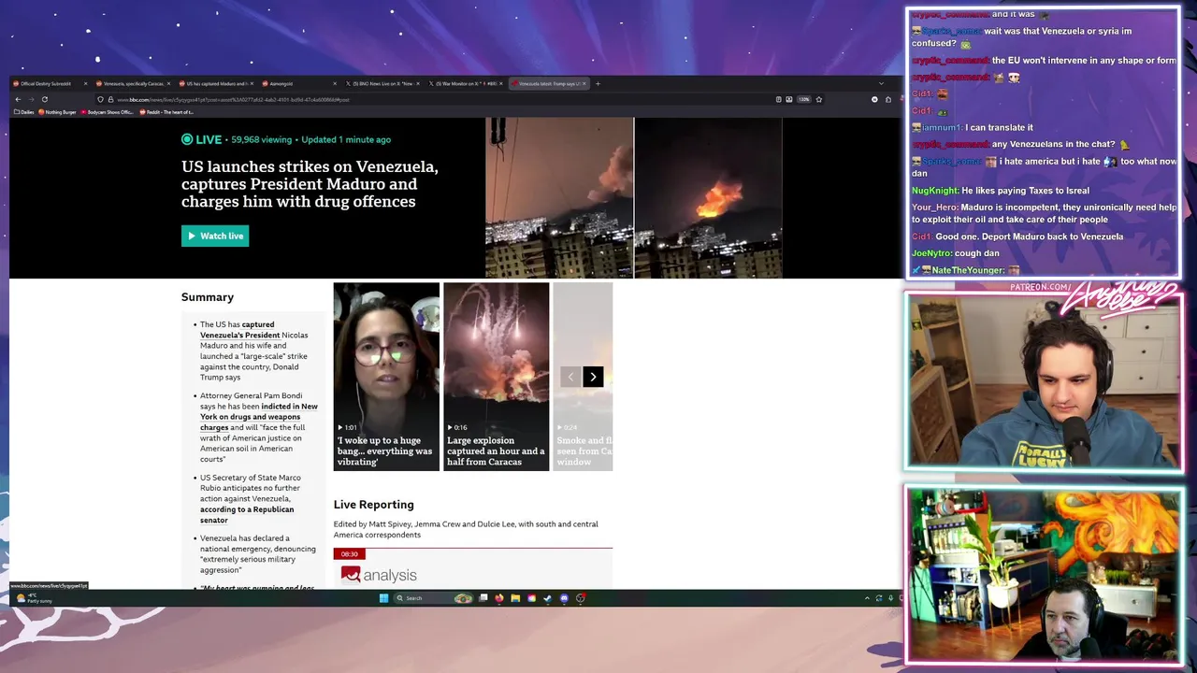This screenshot has height=673, width=1197.
Task: Click 'Venezuela has declared a national emergency' bullet
Action: coord(258,553)
